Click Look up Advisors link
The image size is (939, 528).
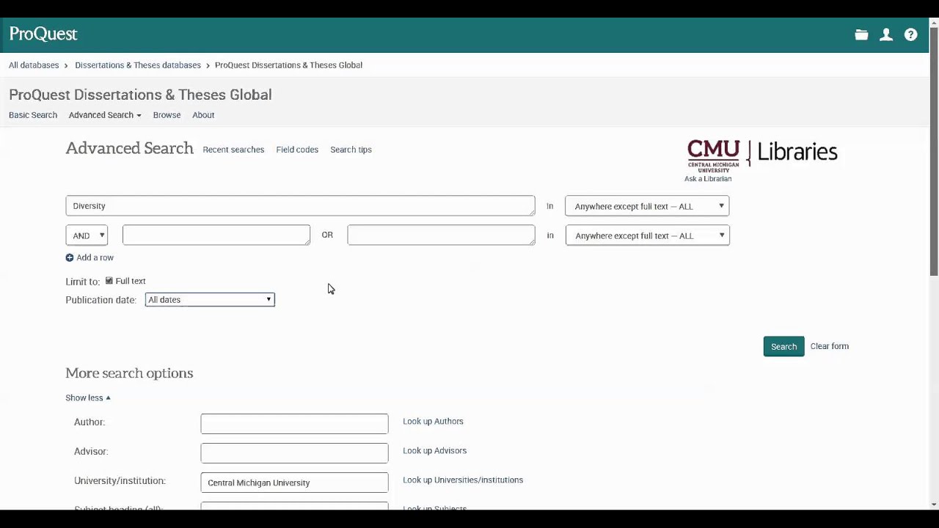tap(434, 451)
